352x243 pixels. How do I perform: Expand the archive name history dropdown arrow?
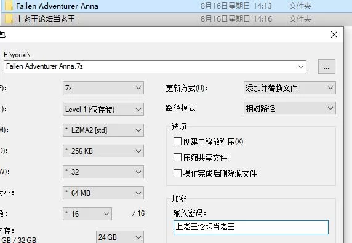click(300, 66)
